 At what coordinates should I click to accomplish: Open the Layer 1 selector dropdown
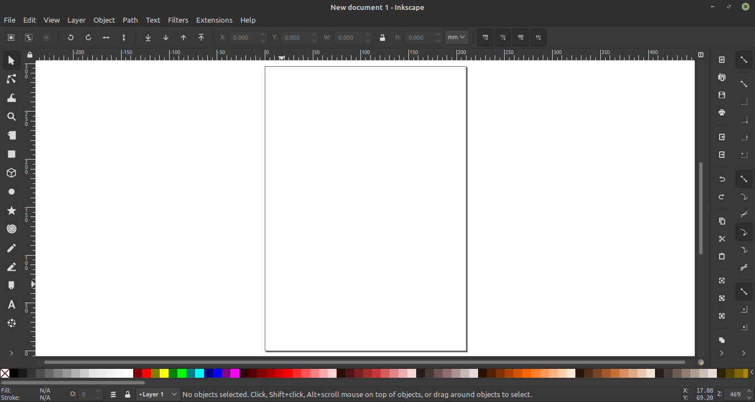158,394
